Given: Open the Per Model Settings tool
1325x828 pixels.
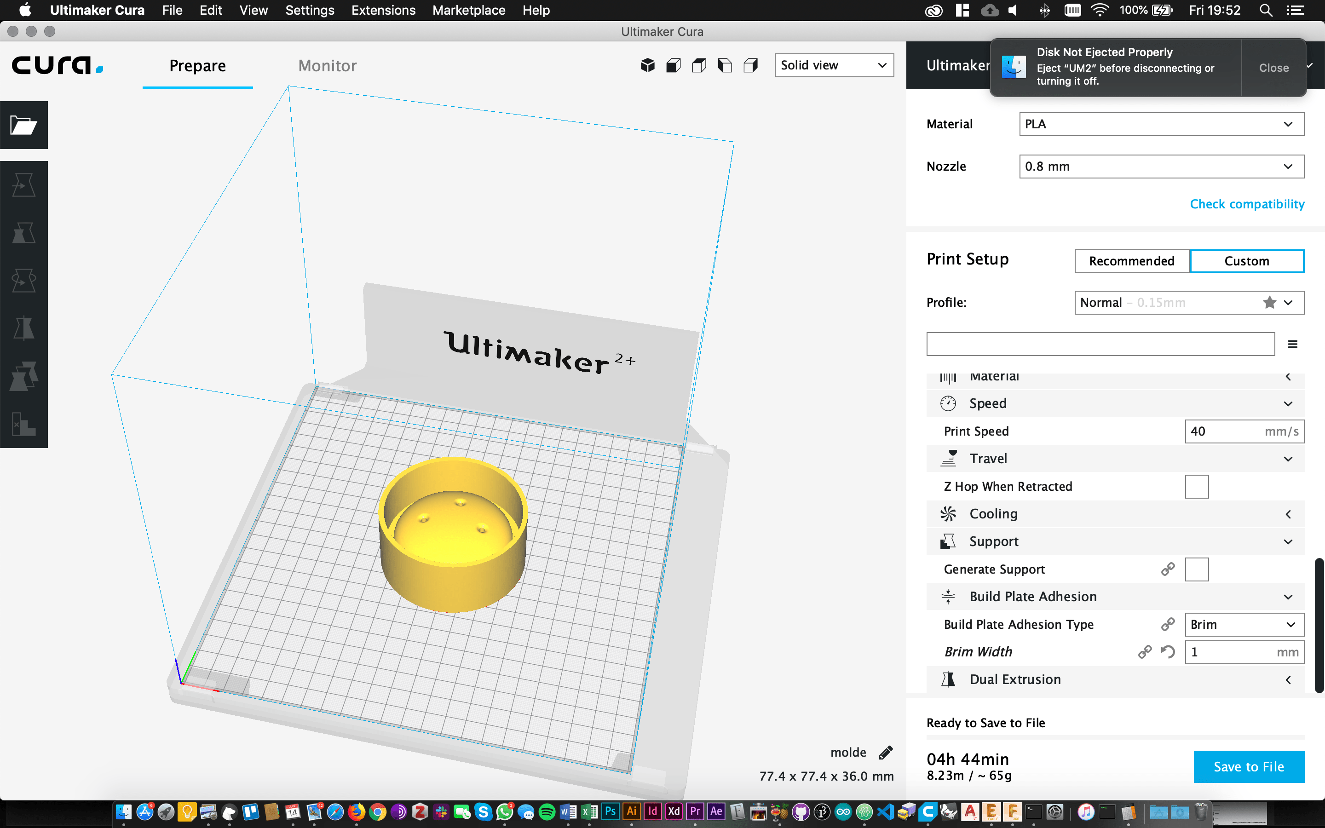Looking at the screenshot, I should point(23,376).
